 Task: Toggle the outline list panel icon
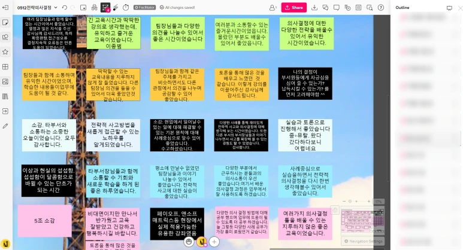pos(358,8)
